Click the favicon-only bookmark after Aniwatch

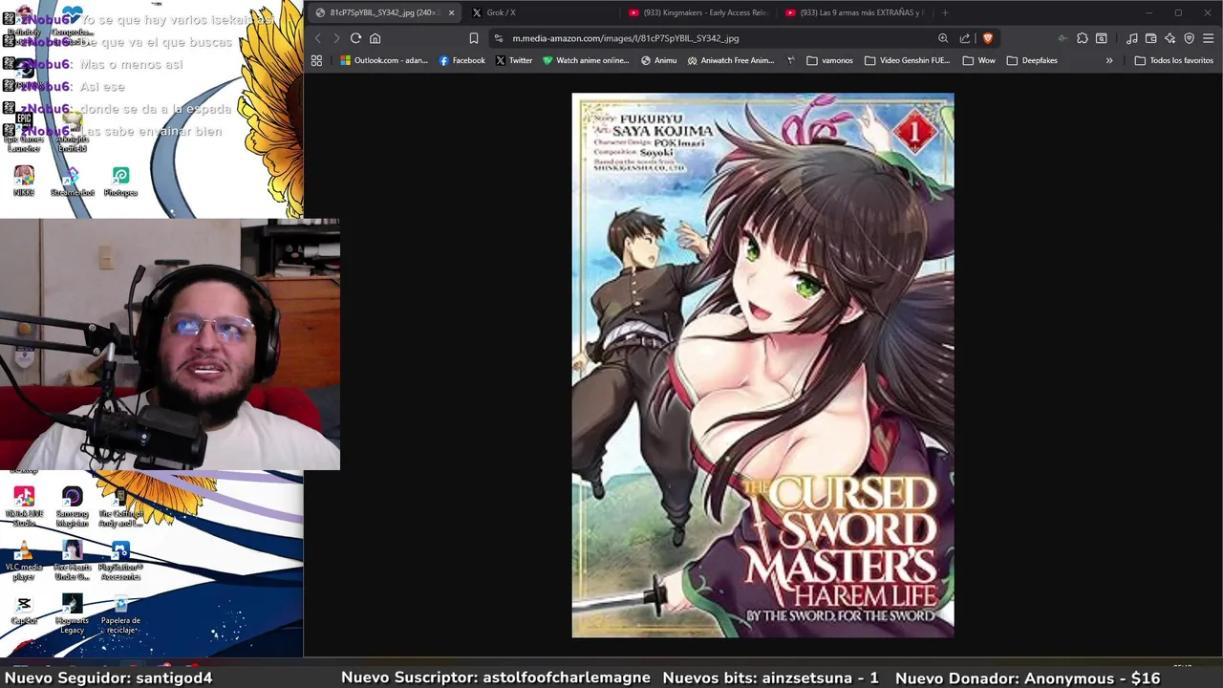pos(790,60)
